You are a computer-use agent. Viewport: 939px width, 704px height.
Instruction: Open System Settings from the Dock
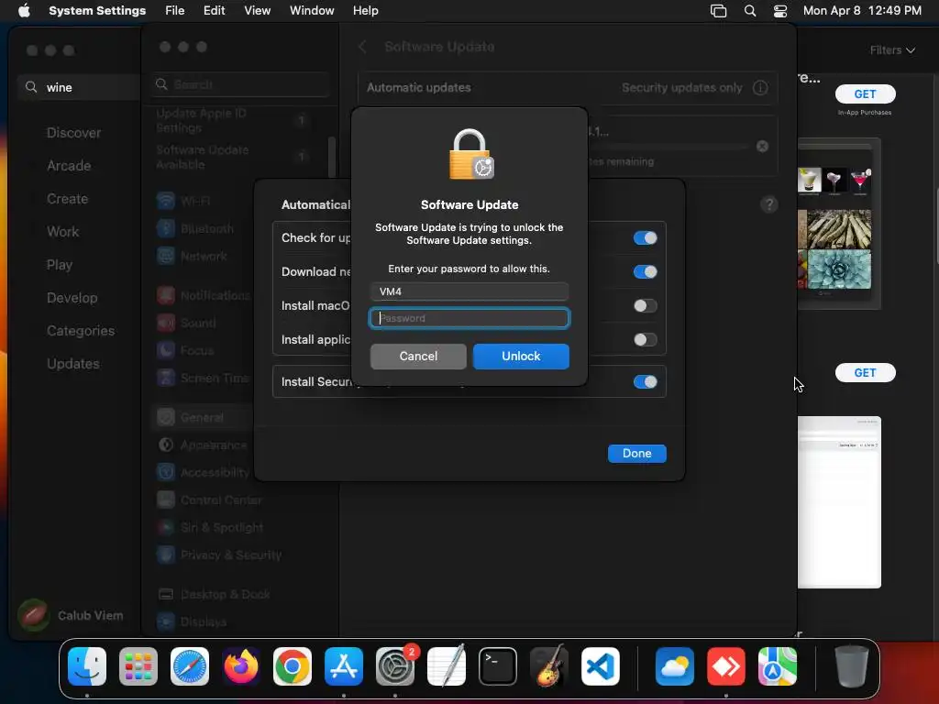(x=395, y=666)
